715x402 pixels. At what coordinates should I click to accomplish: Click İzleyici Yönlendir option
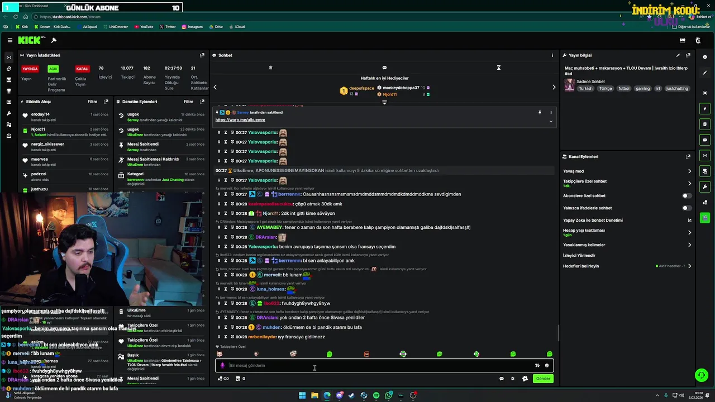pos(579,255)
